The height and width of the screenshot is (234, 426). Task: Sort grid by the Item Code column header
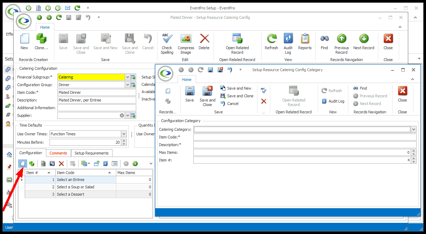point(86,173)
